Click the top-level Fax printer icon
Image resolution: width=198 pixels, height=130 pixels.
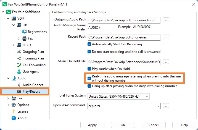[x=14, y=98]
